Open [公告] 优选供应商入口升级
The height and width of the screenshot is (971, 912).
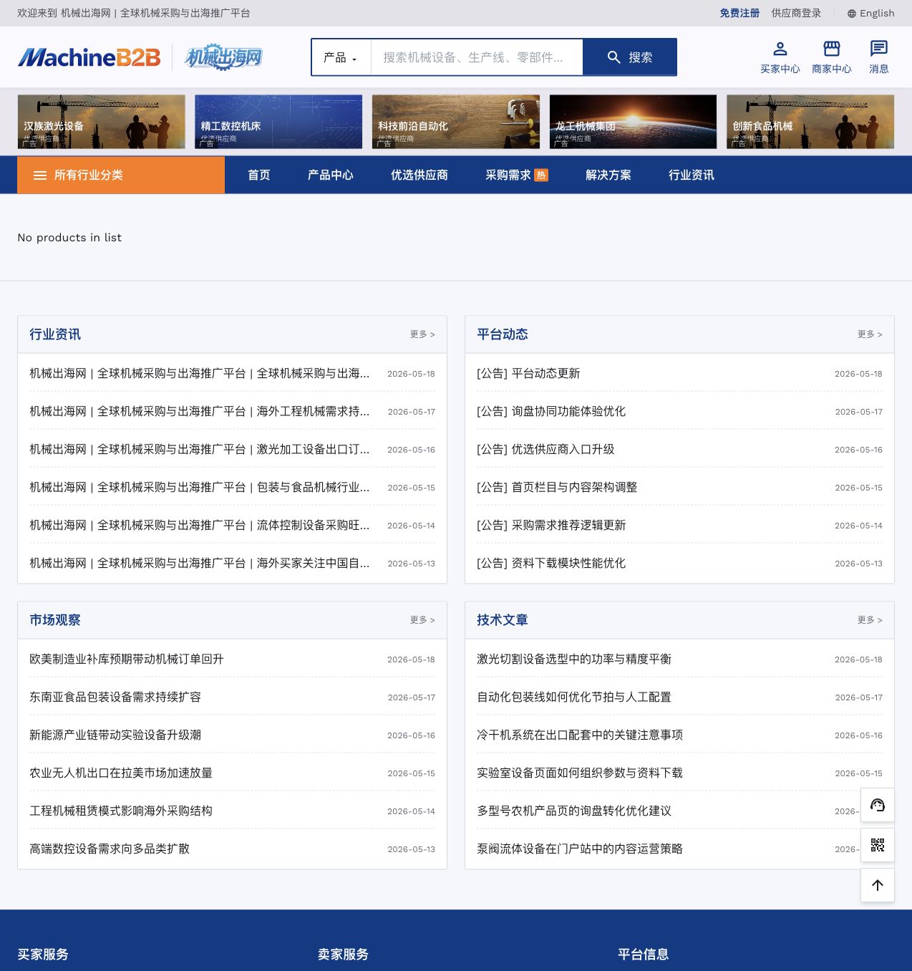(x=545, y=450)
